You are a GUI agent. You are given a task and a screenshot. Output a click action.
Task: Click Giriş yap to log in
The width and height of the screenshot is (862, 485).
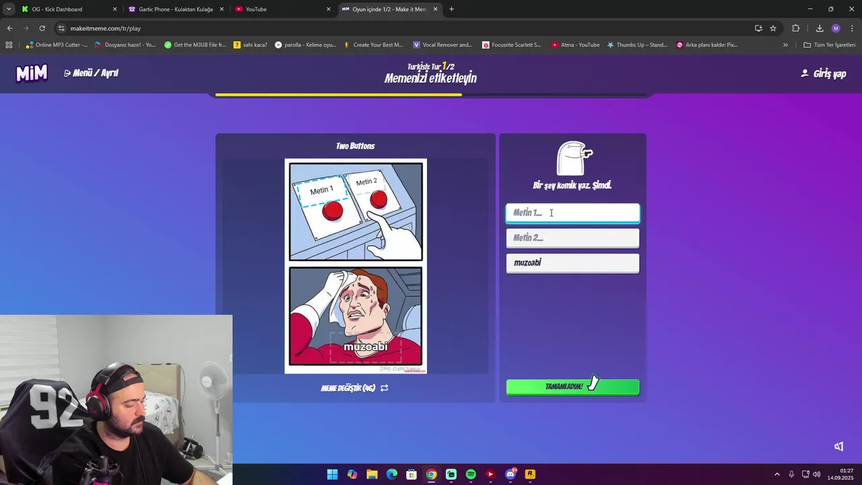pyautogui.click(x=823, y=73)
